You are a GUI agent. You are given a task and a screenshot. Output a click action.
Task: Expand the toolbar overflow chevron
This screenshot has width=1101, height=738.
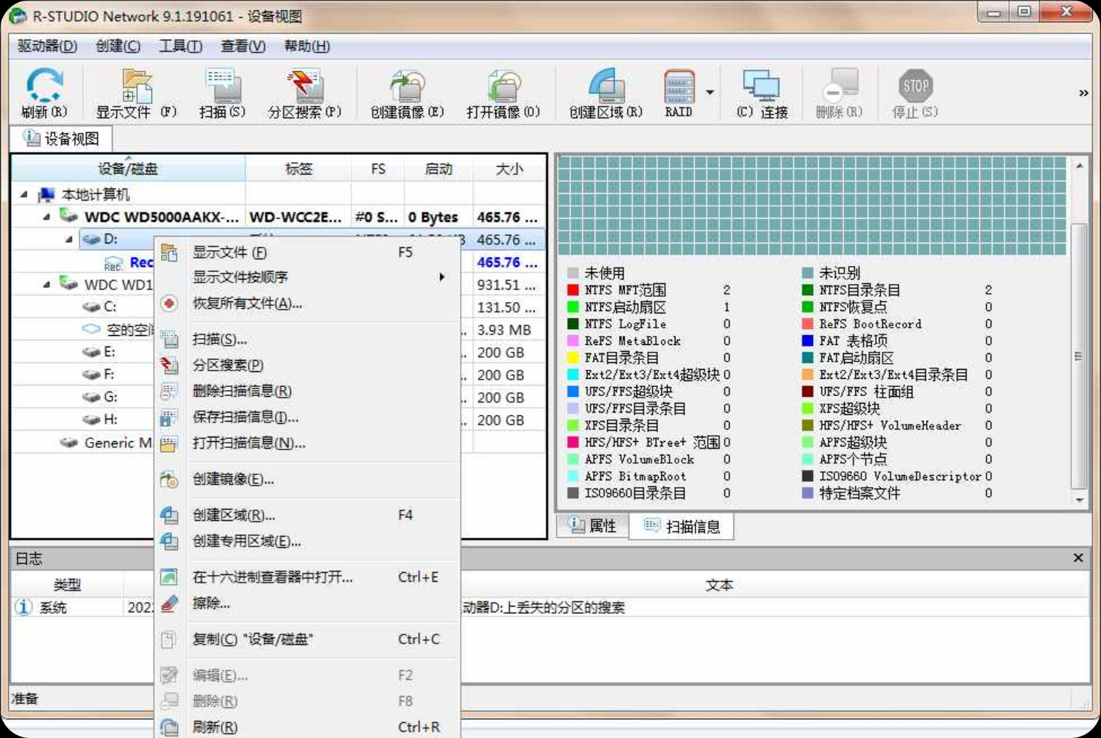pos(1083,93)
